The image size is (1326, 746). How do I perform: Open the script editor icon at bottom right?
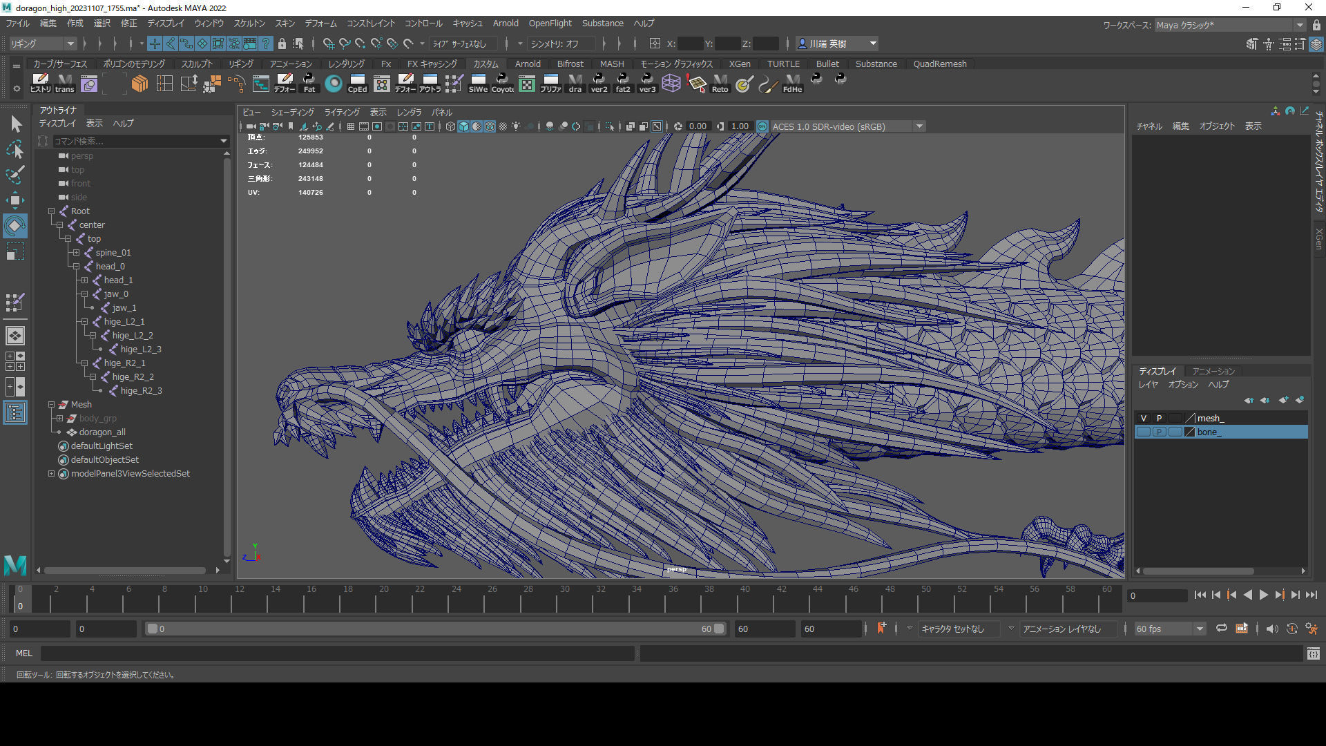click(1314, 653)
